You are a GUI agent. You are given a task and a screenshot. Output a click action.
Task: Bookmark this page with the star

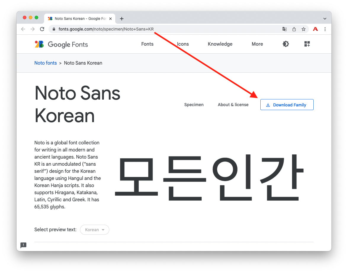click(x=303, y=29)
